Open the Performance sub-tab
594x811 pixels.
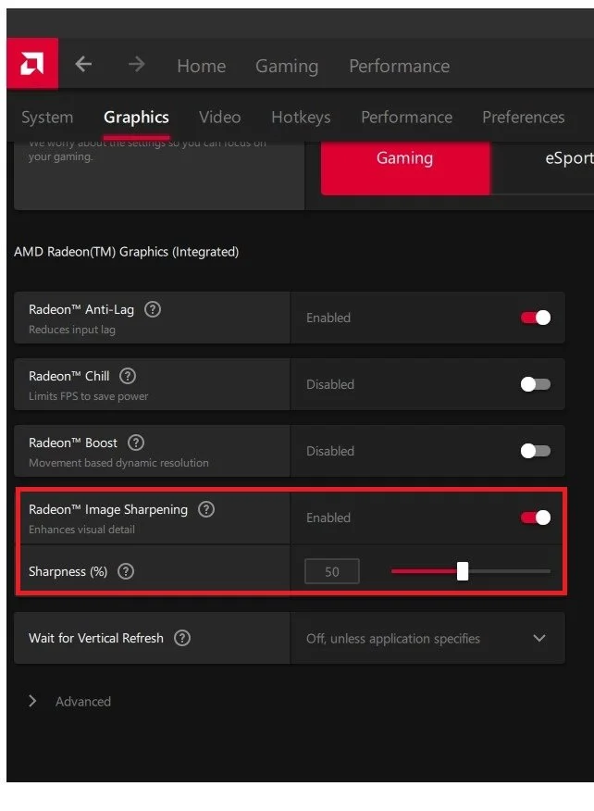pyautogui.click(x=406, y=118)
